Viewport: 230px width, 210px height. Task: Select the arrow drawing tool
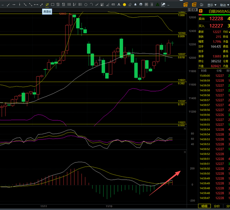click(x=42, y=5)
